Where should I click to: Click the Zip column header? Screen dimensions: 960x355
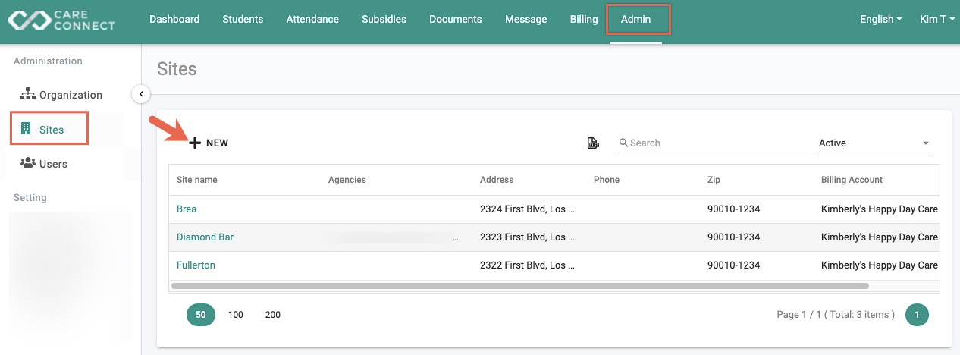point(714,180)
